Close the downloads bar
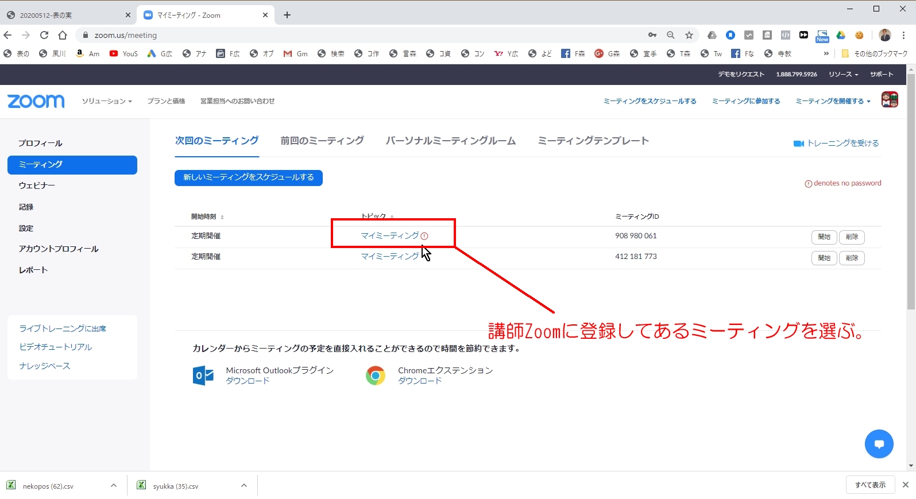The image size is (916, 499). 905,485
